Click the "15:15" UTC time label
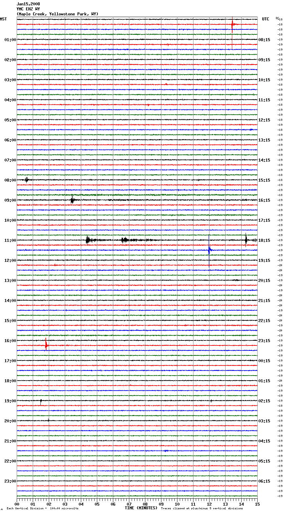The width and height of the screenshot is (284, 513). coord(264,180)
